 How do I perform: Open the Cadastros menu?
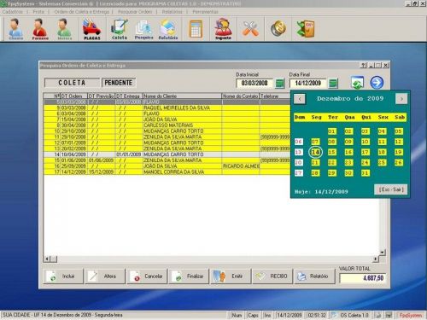(13, 12)
